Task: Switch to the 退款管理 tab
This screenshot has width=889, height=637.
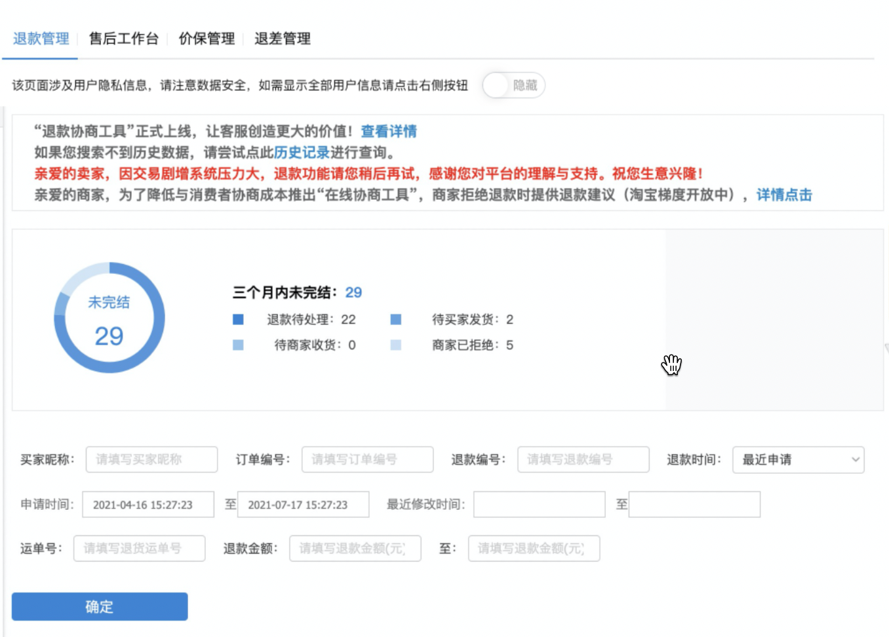Action: pyautogui.click(x=41, y=39)
